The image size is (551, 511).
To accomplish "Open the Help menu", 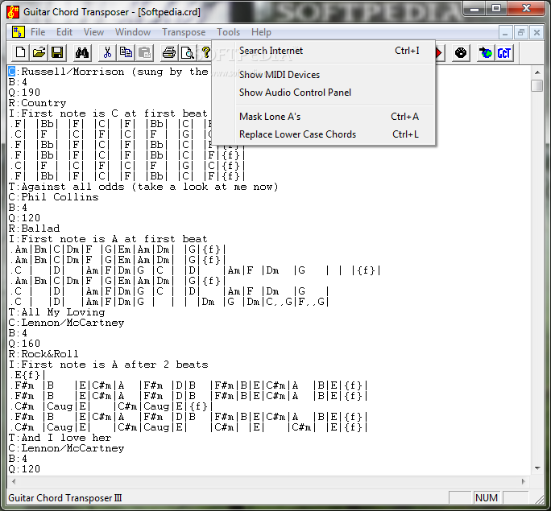I will tap(261, 32).
